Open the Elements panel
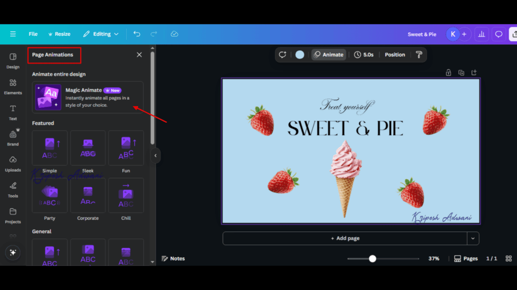The height and width of the screenshot is (290, 517). 13,86
